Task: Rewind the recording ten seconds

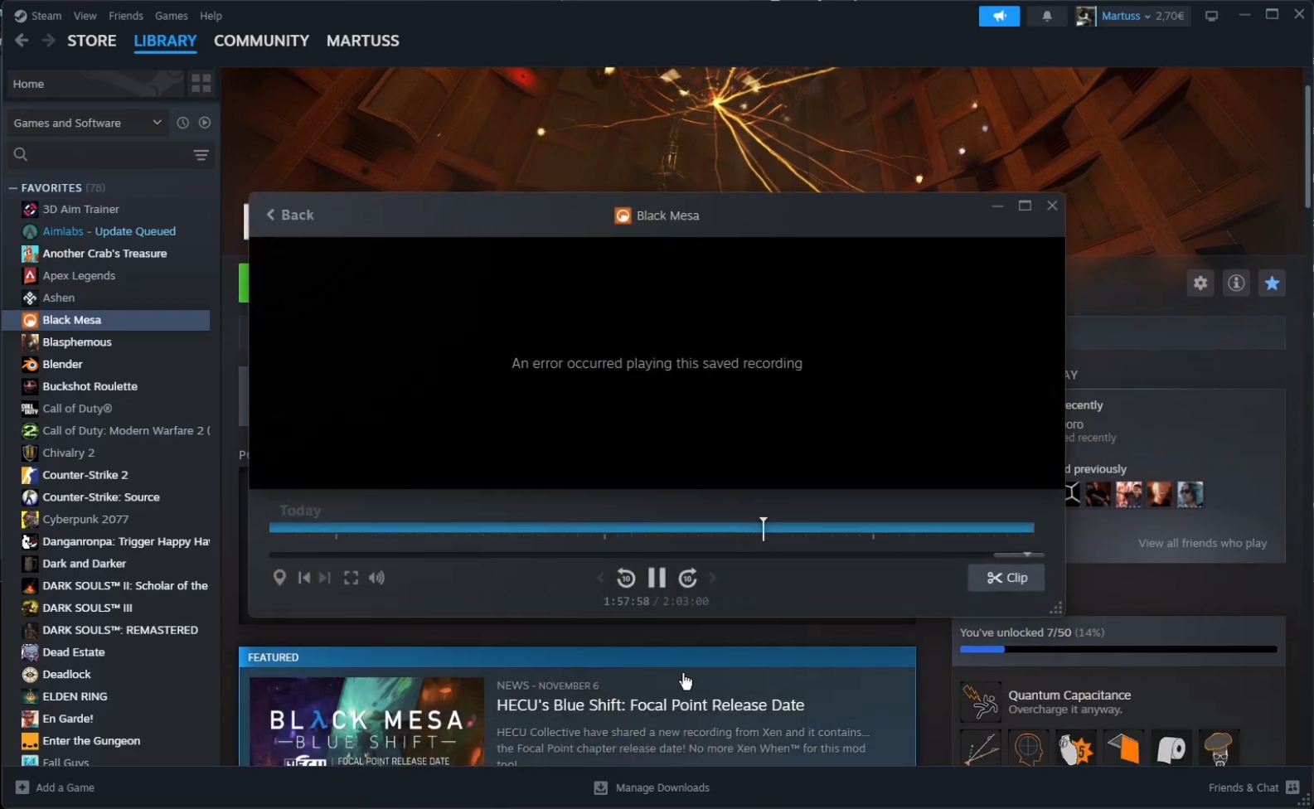Action: point(626,578)
